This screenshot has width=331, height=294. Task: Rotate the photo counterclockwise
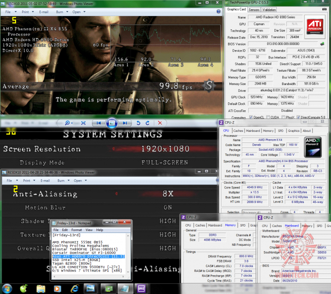[x=138, y=123]
